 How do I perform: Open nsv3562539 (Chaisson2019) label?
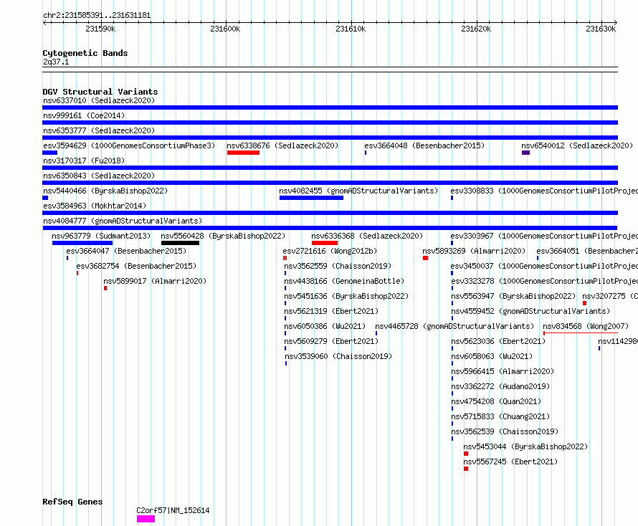[505, 431]
